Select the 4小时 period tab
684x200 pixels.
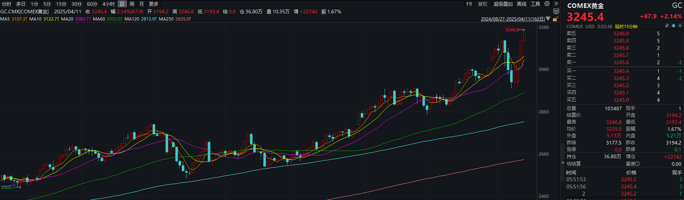pyautogui.click(x=109, y=4)
